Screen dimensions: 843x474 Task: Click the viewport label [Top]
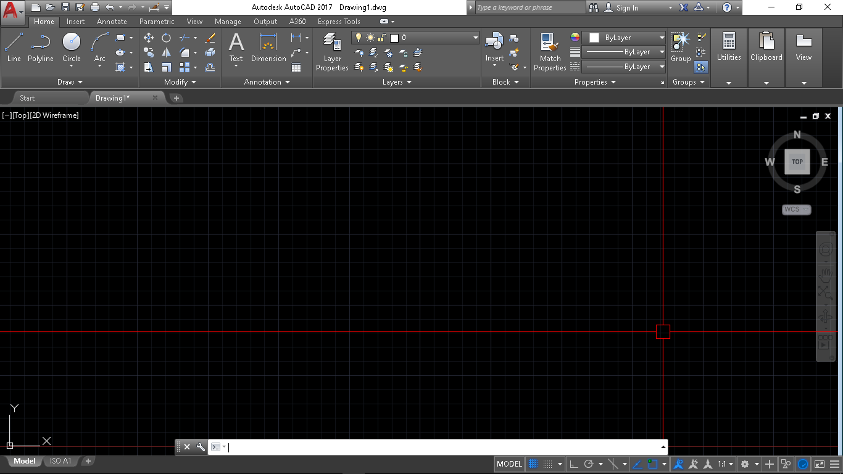pos(20,115)
